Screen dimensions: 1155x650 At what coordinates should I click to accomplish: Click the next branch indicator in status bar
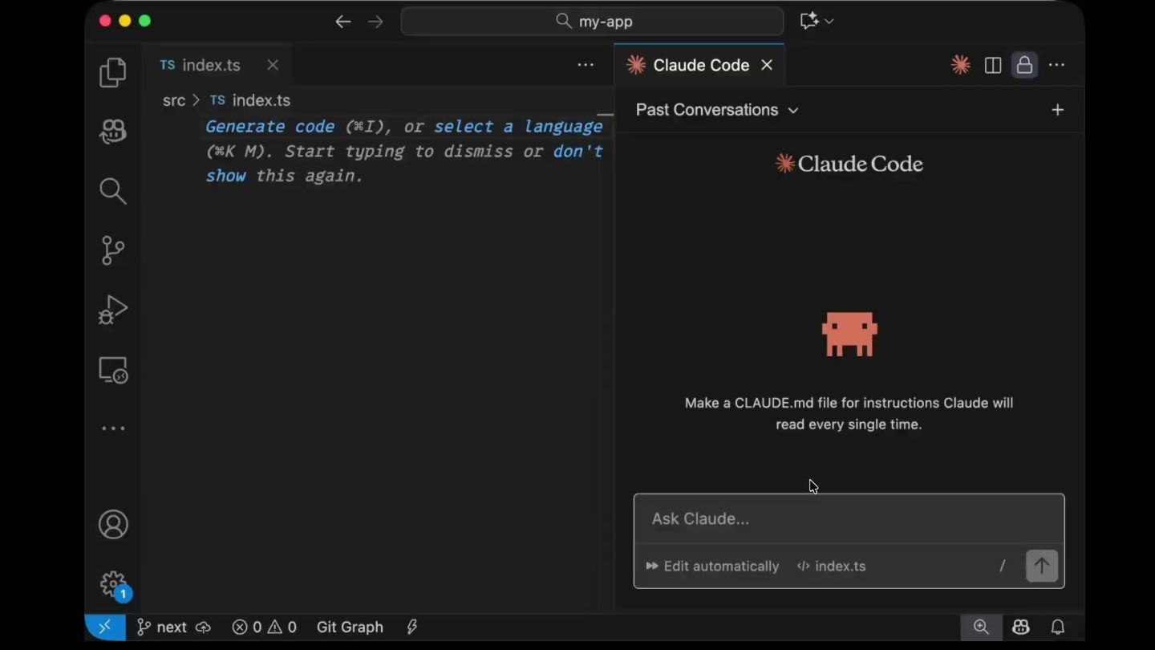[x=161, y=628]
